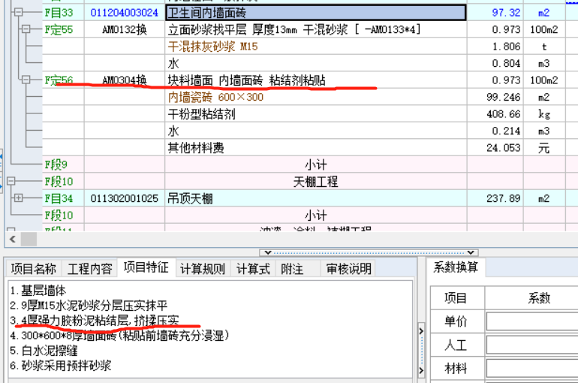The height and width of the screenshot is (383, 578).
Task: Click feature line 4 about 300*600*8厚墙面砖
Action: click(119, 336)
